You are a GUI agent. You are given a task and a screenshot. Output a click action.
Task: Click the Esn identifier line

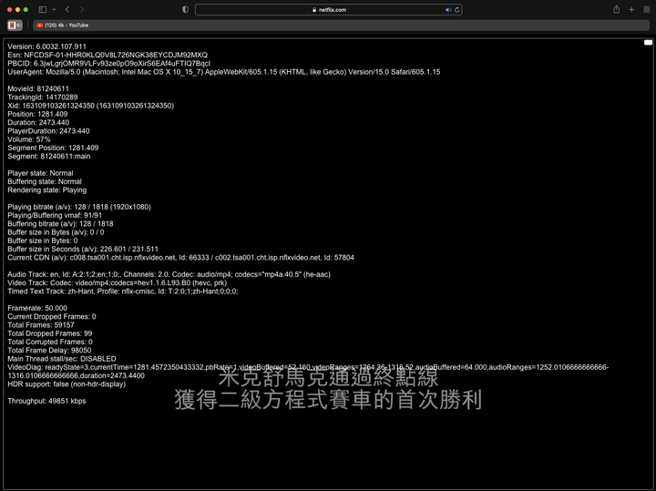pos(108,55)
